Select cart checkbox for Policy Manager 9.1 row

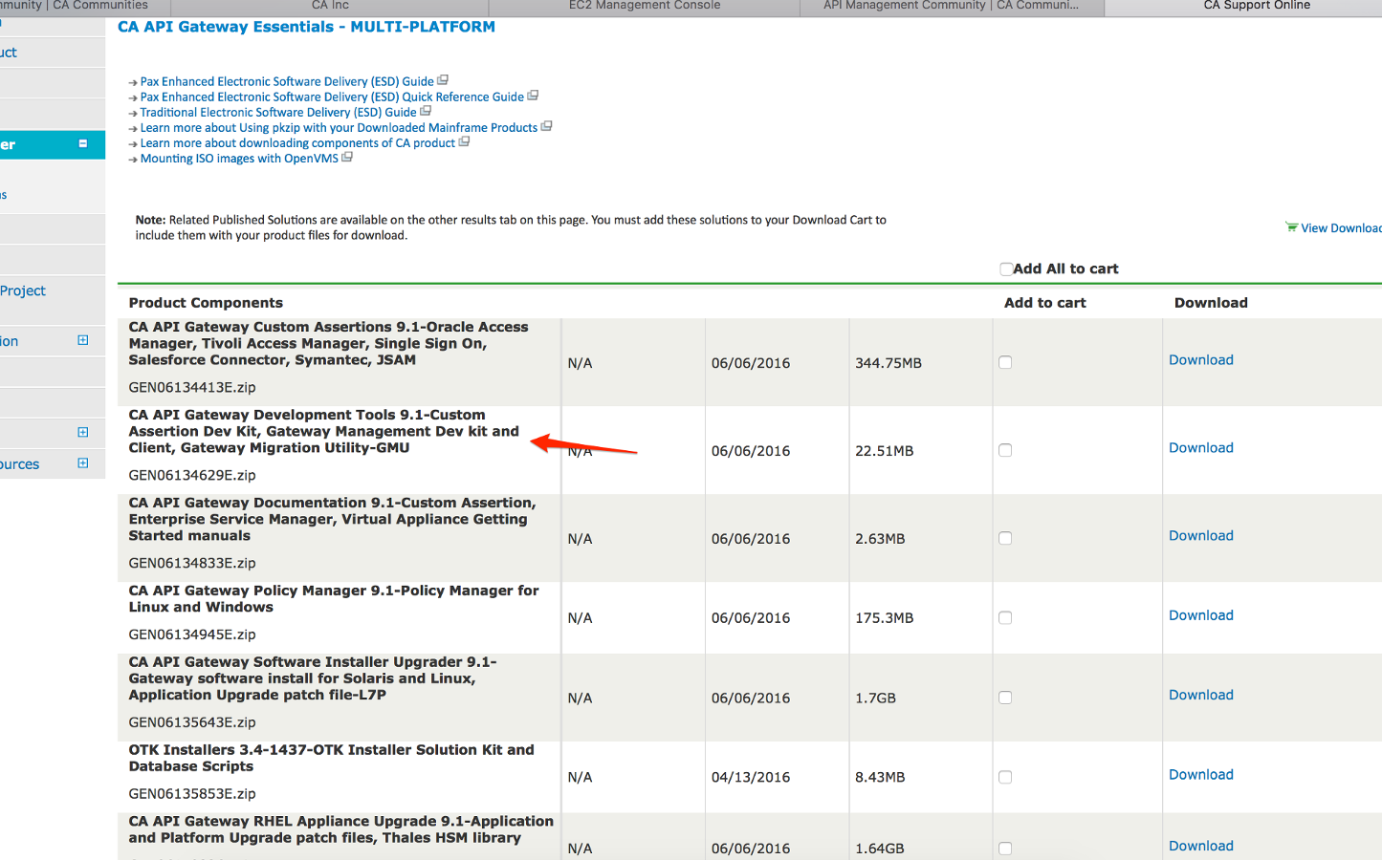pos(1005,617)
